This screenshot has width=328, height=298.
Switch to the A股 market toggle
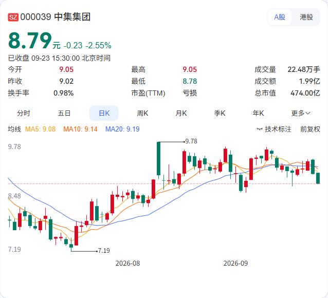[280, 17]
